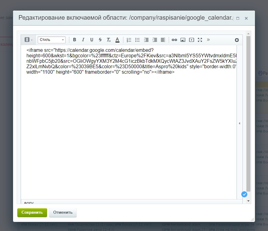
Task: Click the print icon in the background page
Action: 260,73
